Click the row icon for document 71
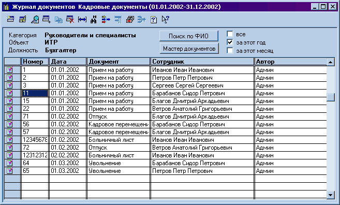 (10, 116)
